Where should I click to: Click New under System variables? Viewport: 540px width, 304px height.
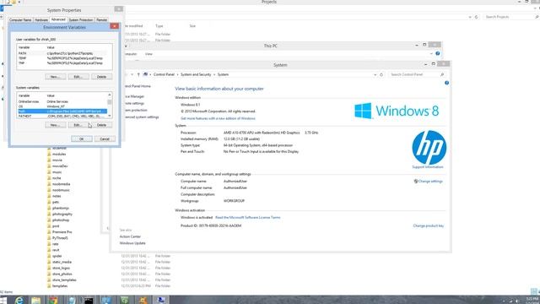(56, 125)
